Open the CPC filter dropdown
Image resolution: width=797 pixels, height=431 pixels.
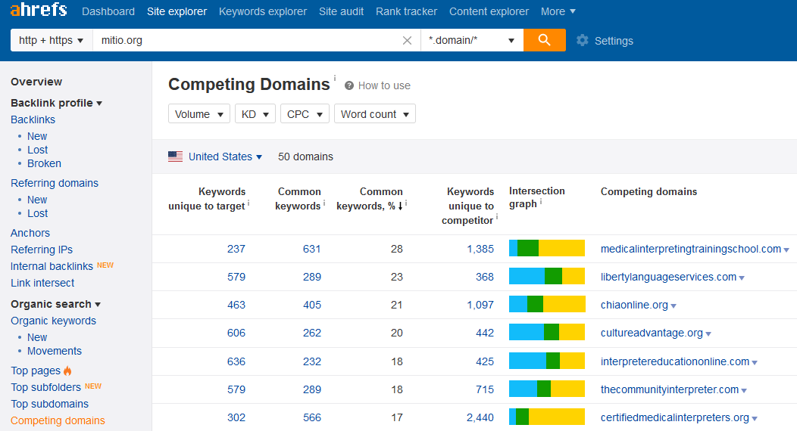coord(305,114)
